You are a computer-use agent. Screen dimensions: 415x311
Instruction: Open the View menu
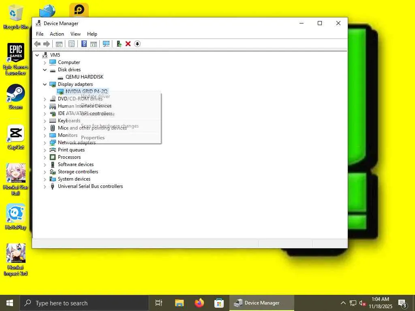[x=75, y=34]
